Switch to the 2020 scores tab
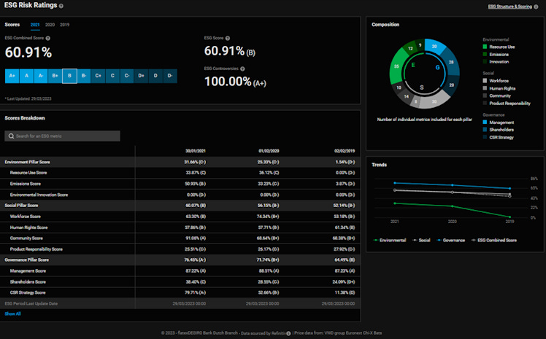 tap(50, 25)
